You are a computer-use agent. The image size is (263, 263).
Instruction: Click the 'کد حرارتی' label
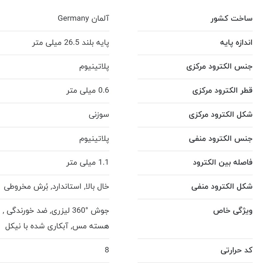tap(236, 250)
